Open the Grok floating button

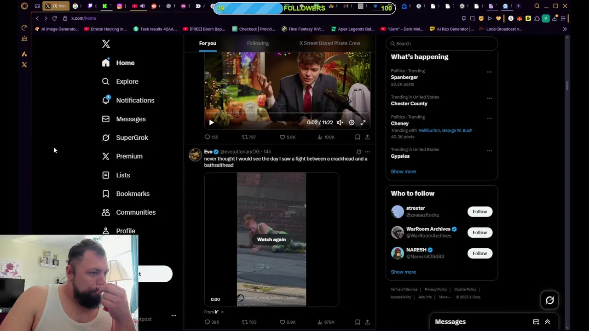[x=549, y=300]
